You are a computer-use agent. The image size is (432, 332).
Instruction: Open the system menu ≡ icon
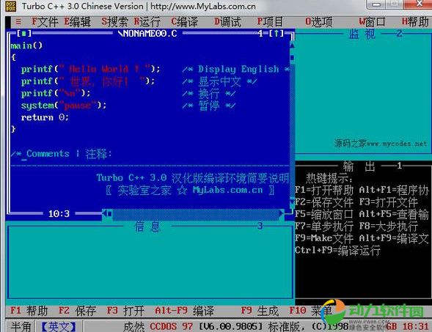[x=18, y=21]
